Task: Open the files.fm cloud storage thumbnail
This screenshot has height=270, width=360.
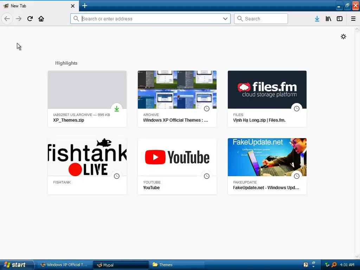Action: point(267,90)
